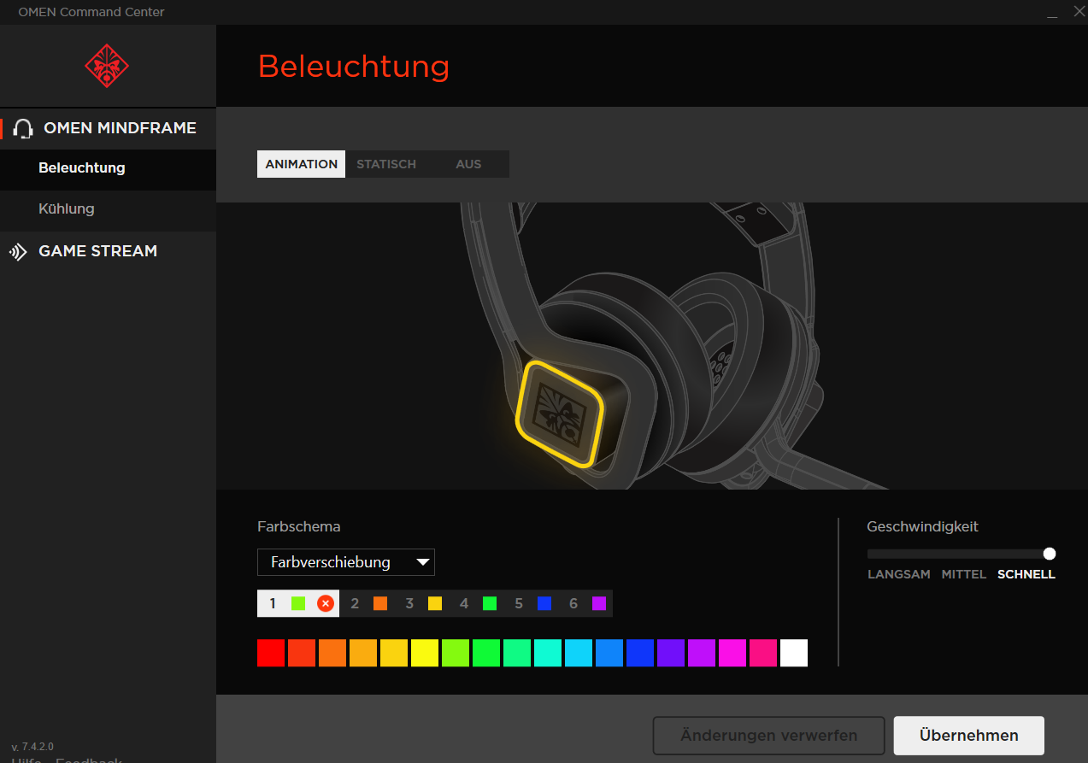The image size is (1088, 763).
Task: Open the OMEN MINDFRAME headset section
Action: click(x=108, y=128)
